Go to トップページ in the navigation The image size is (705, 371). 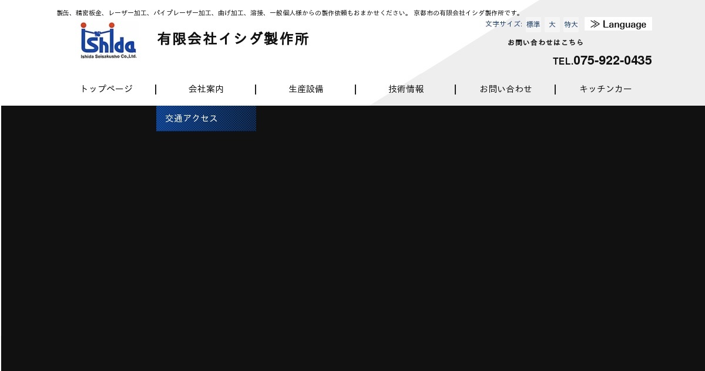coord(106,89)
